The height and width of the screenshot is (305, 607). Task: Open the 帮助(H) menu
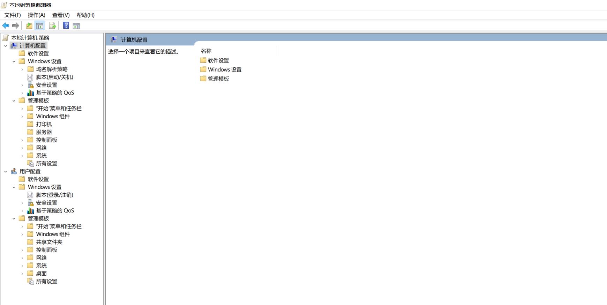85,15
